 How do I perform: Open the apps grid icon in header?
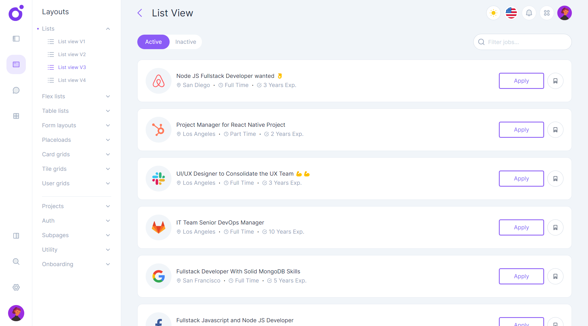[x=547, y=13]
